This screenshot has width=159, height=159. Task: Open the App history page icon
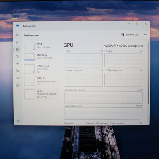17,57
